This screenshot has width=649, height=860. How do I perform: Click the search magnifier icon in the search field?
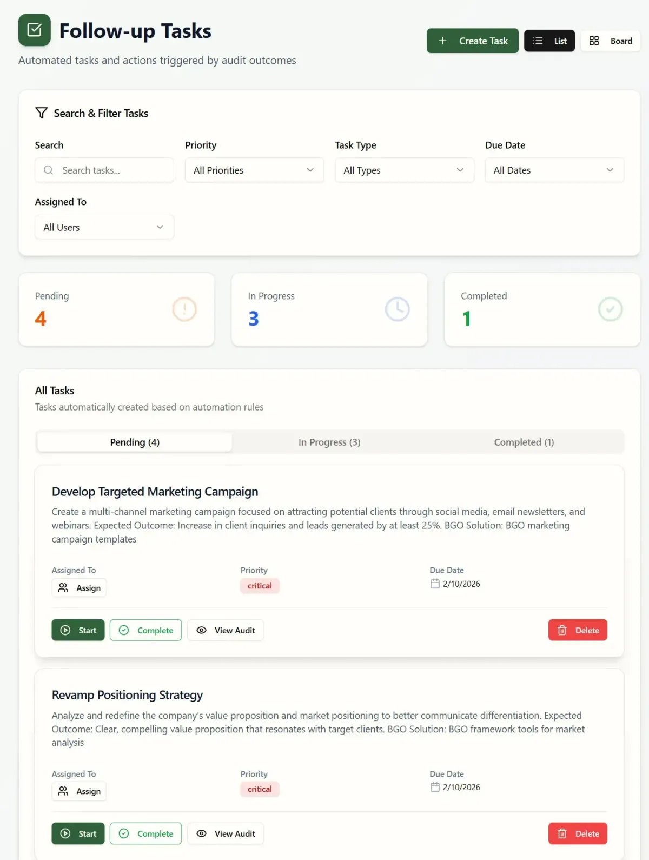pos(48,170)
